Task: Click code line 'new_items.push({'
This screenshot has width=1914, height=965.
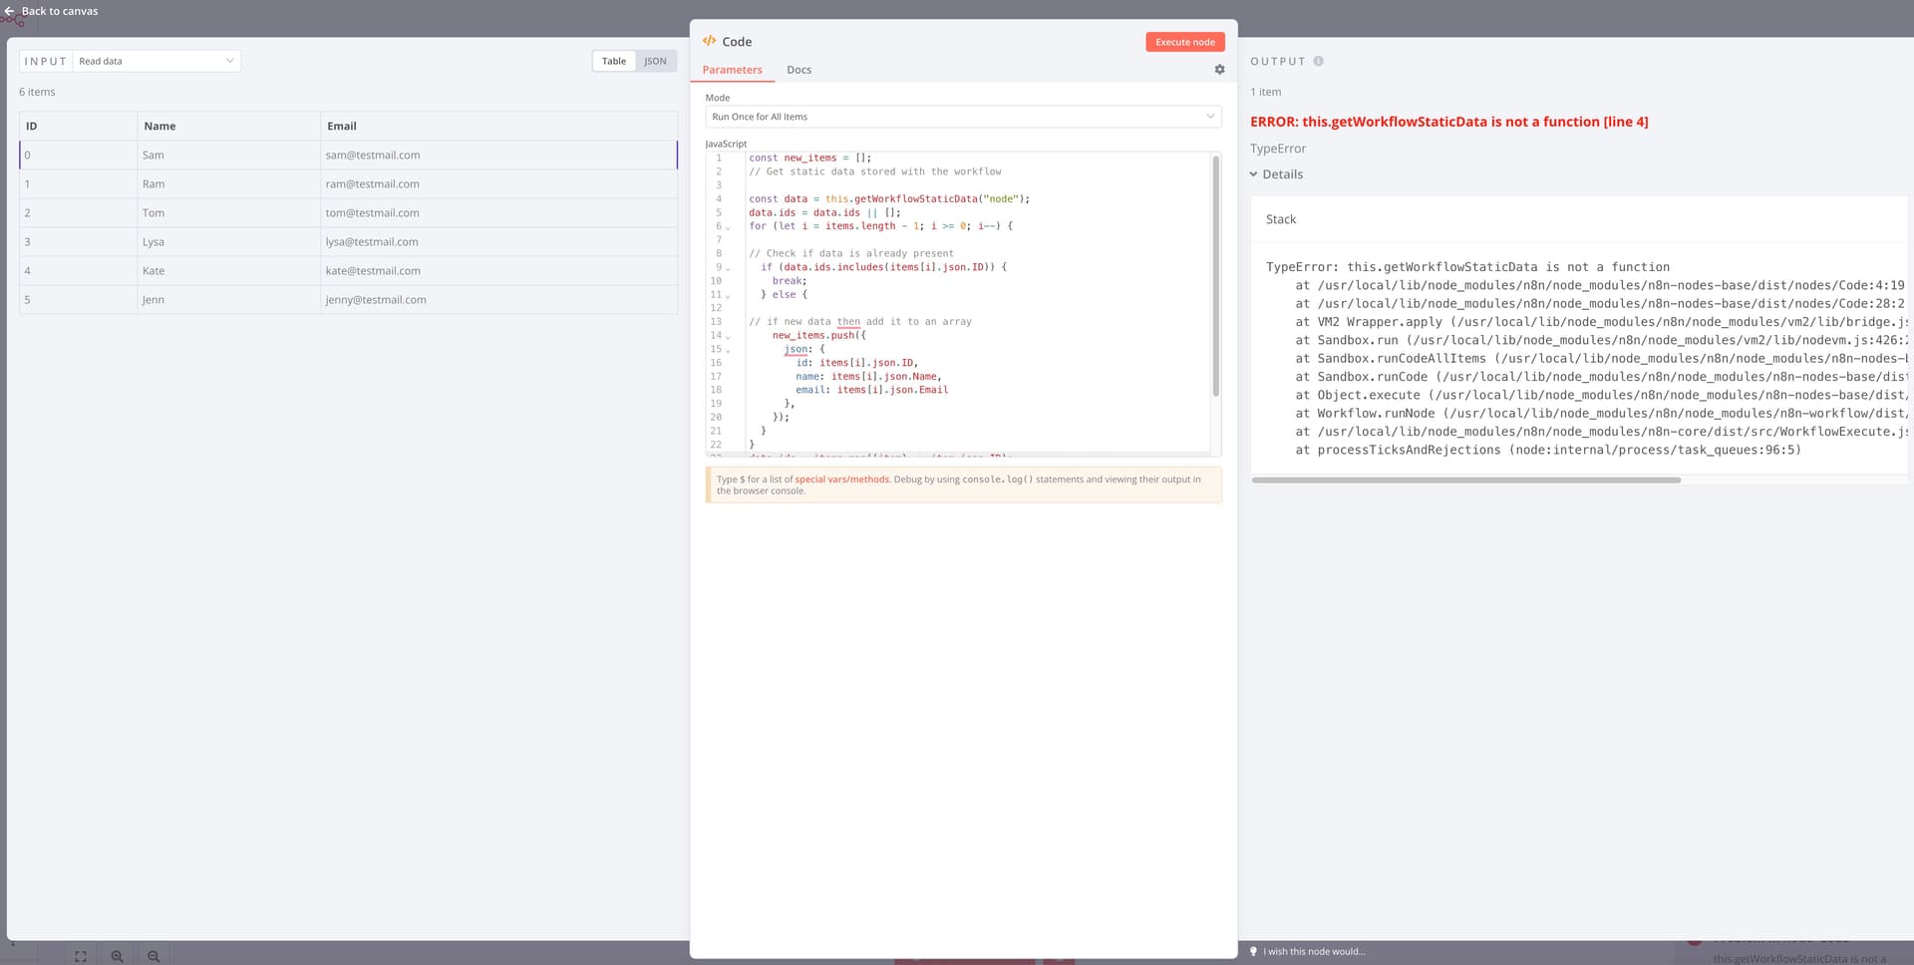Action: [818, 336]
